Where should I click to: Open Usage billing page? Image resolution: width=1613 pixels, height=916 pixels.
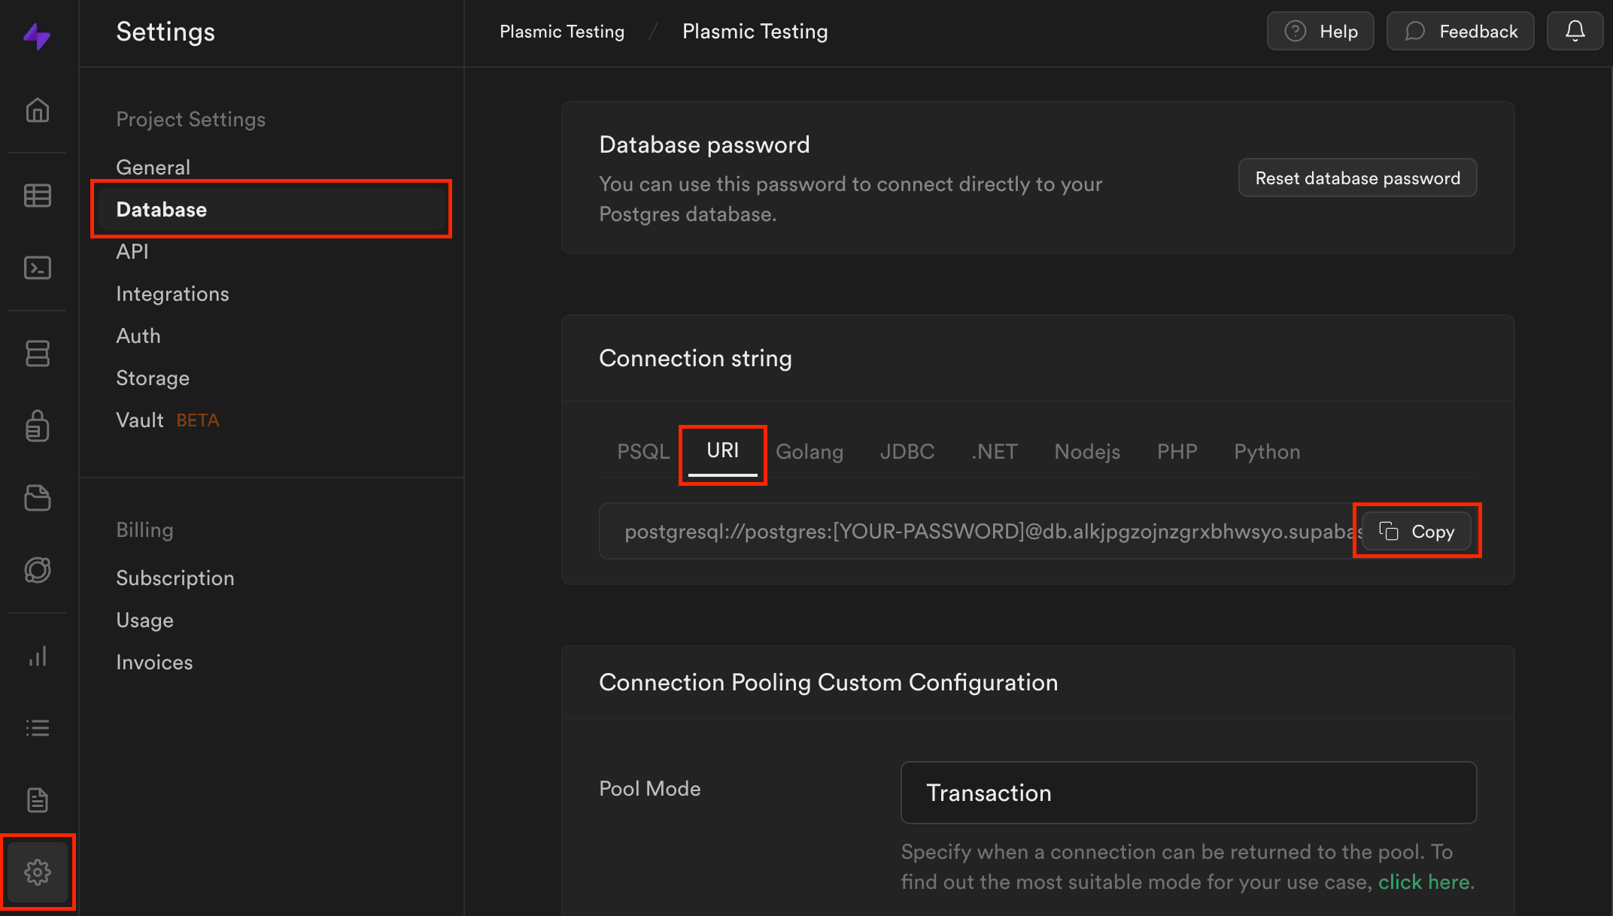click(x=145, y=620)
